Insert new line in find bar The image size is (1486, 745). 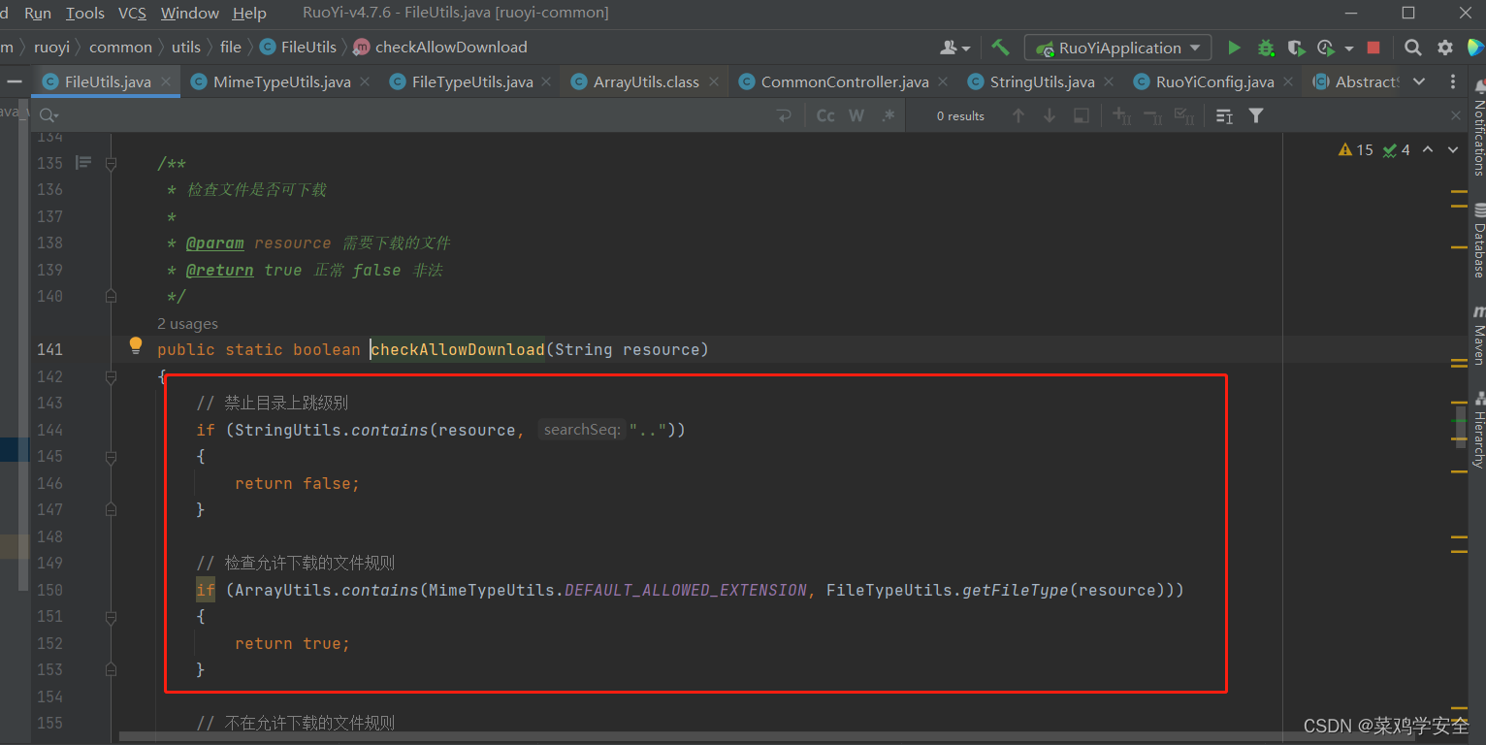click(784, 115)
